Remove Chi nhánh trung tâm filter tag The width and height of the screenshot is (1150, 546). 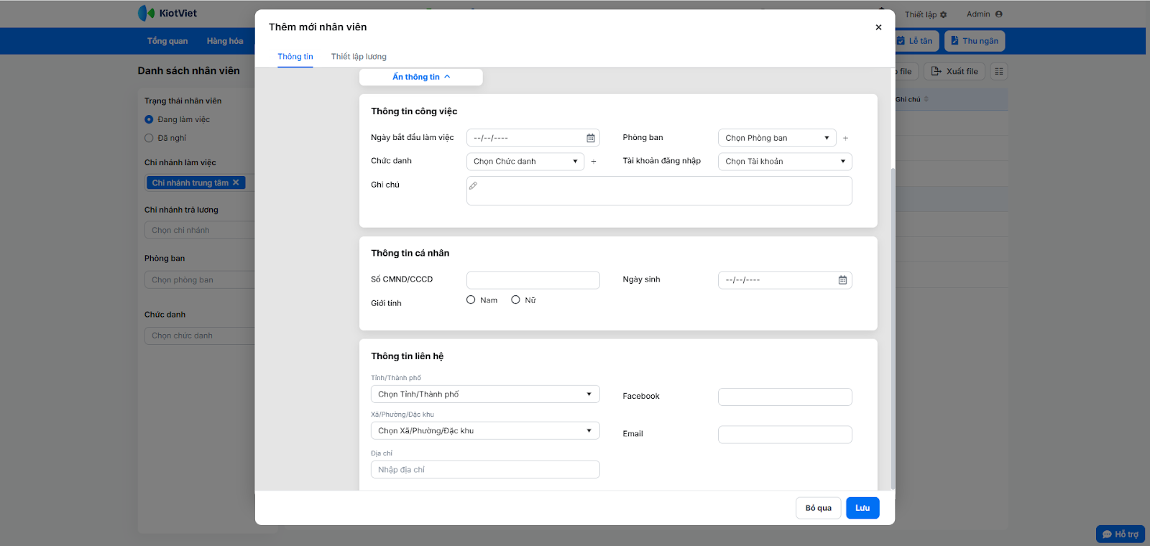[236, 182]
